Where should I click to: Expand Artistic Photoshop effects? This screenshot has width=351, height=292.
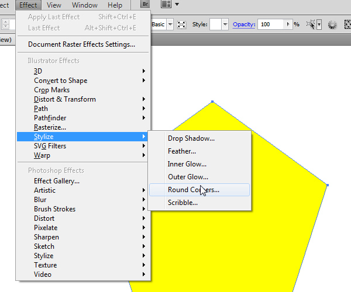pyautogui.click(x=83, y=190)
